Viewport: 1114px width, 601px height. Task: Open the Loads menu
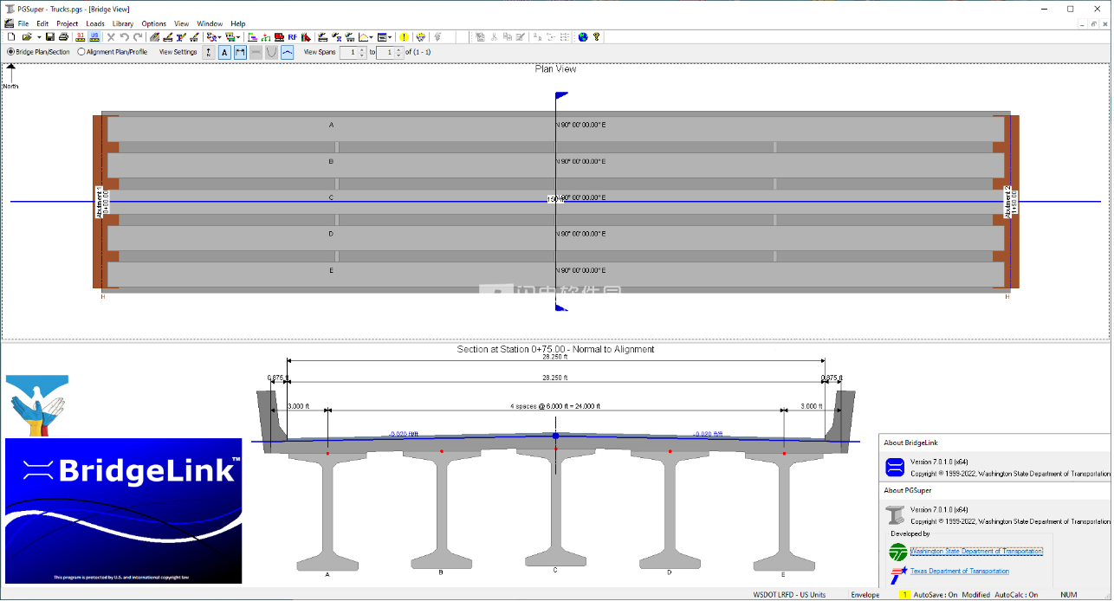95,23
